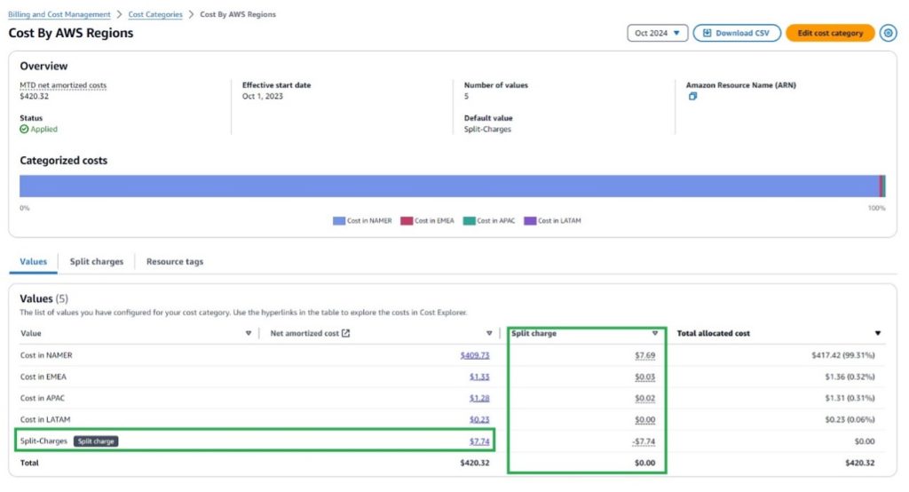909x492 pixels.
Task: Click the -$7.74 split charge value
Action: click(644, 441)
